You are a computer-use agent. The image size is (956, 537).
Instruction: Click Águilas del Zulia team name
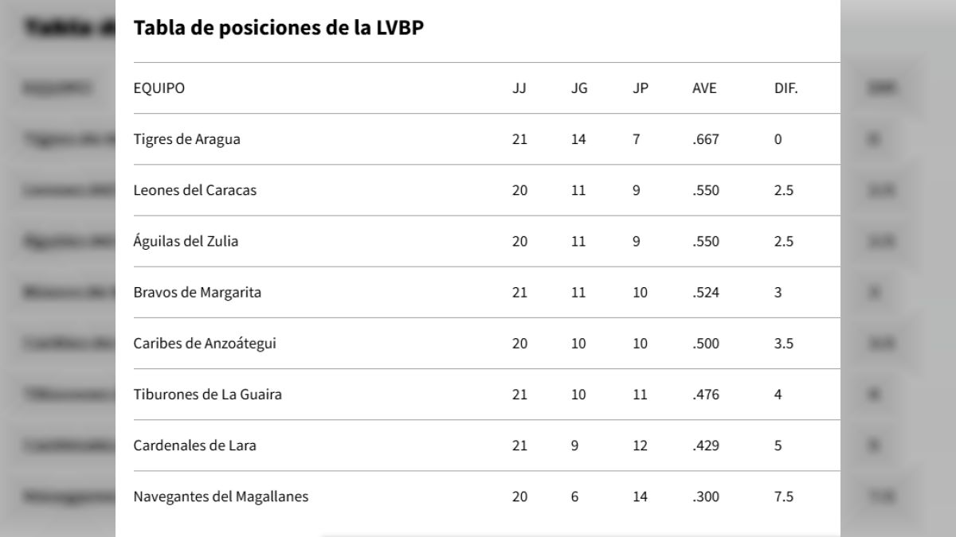point(186,242)
